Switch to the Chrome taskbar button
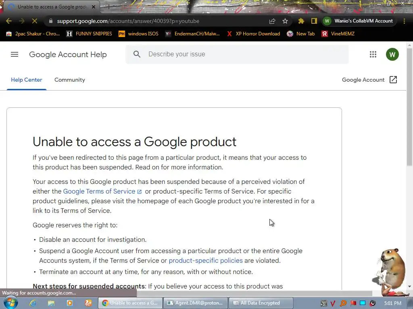Screen dimensions: 413x309 pyautogui.click(x=130, y=303)
